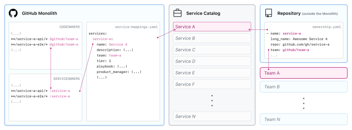The image size is (352, 130).
Task: Click the name: service-a line in ownership.yaml
Action: 284,33
